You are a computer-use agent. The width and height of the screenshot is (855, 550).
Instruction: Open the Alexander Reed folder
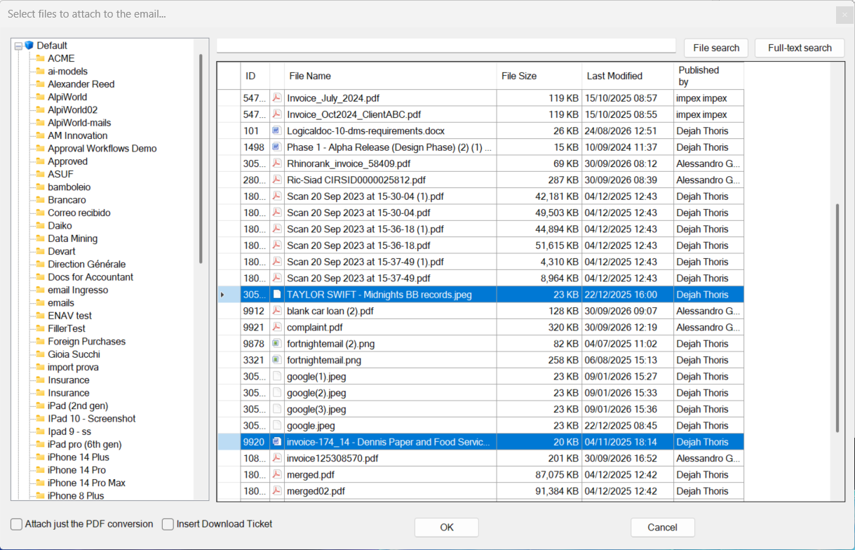(81, 83)
